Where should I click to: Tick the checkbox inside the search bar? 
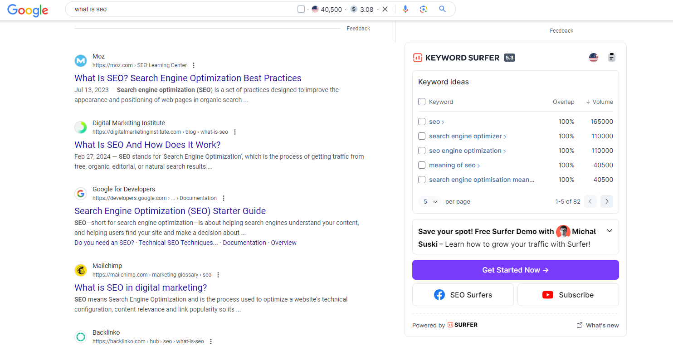[301, 9]
